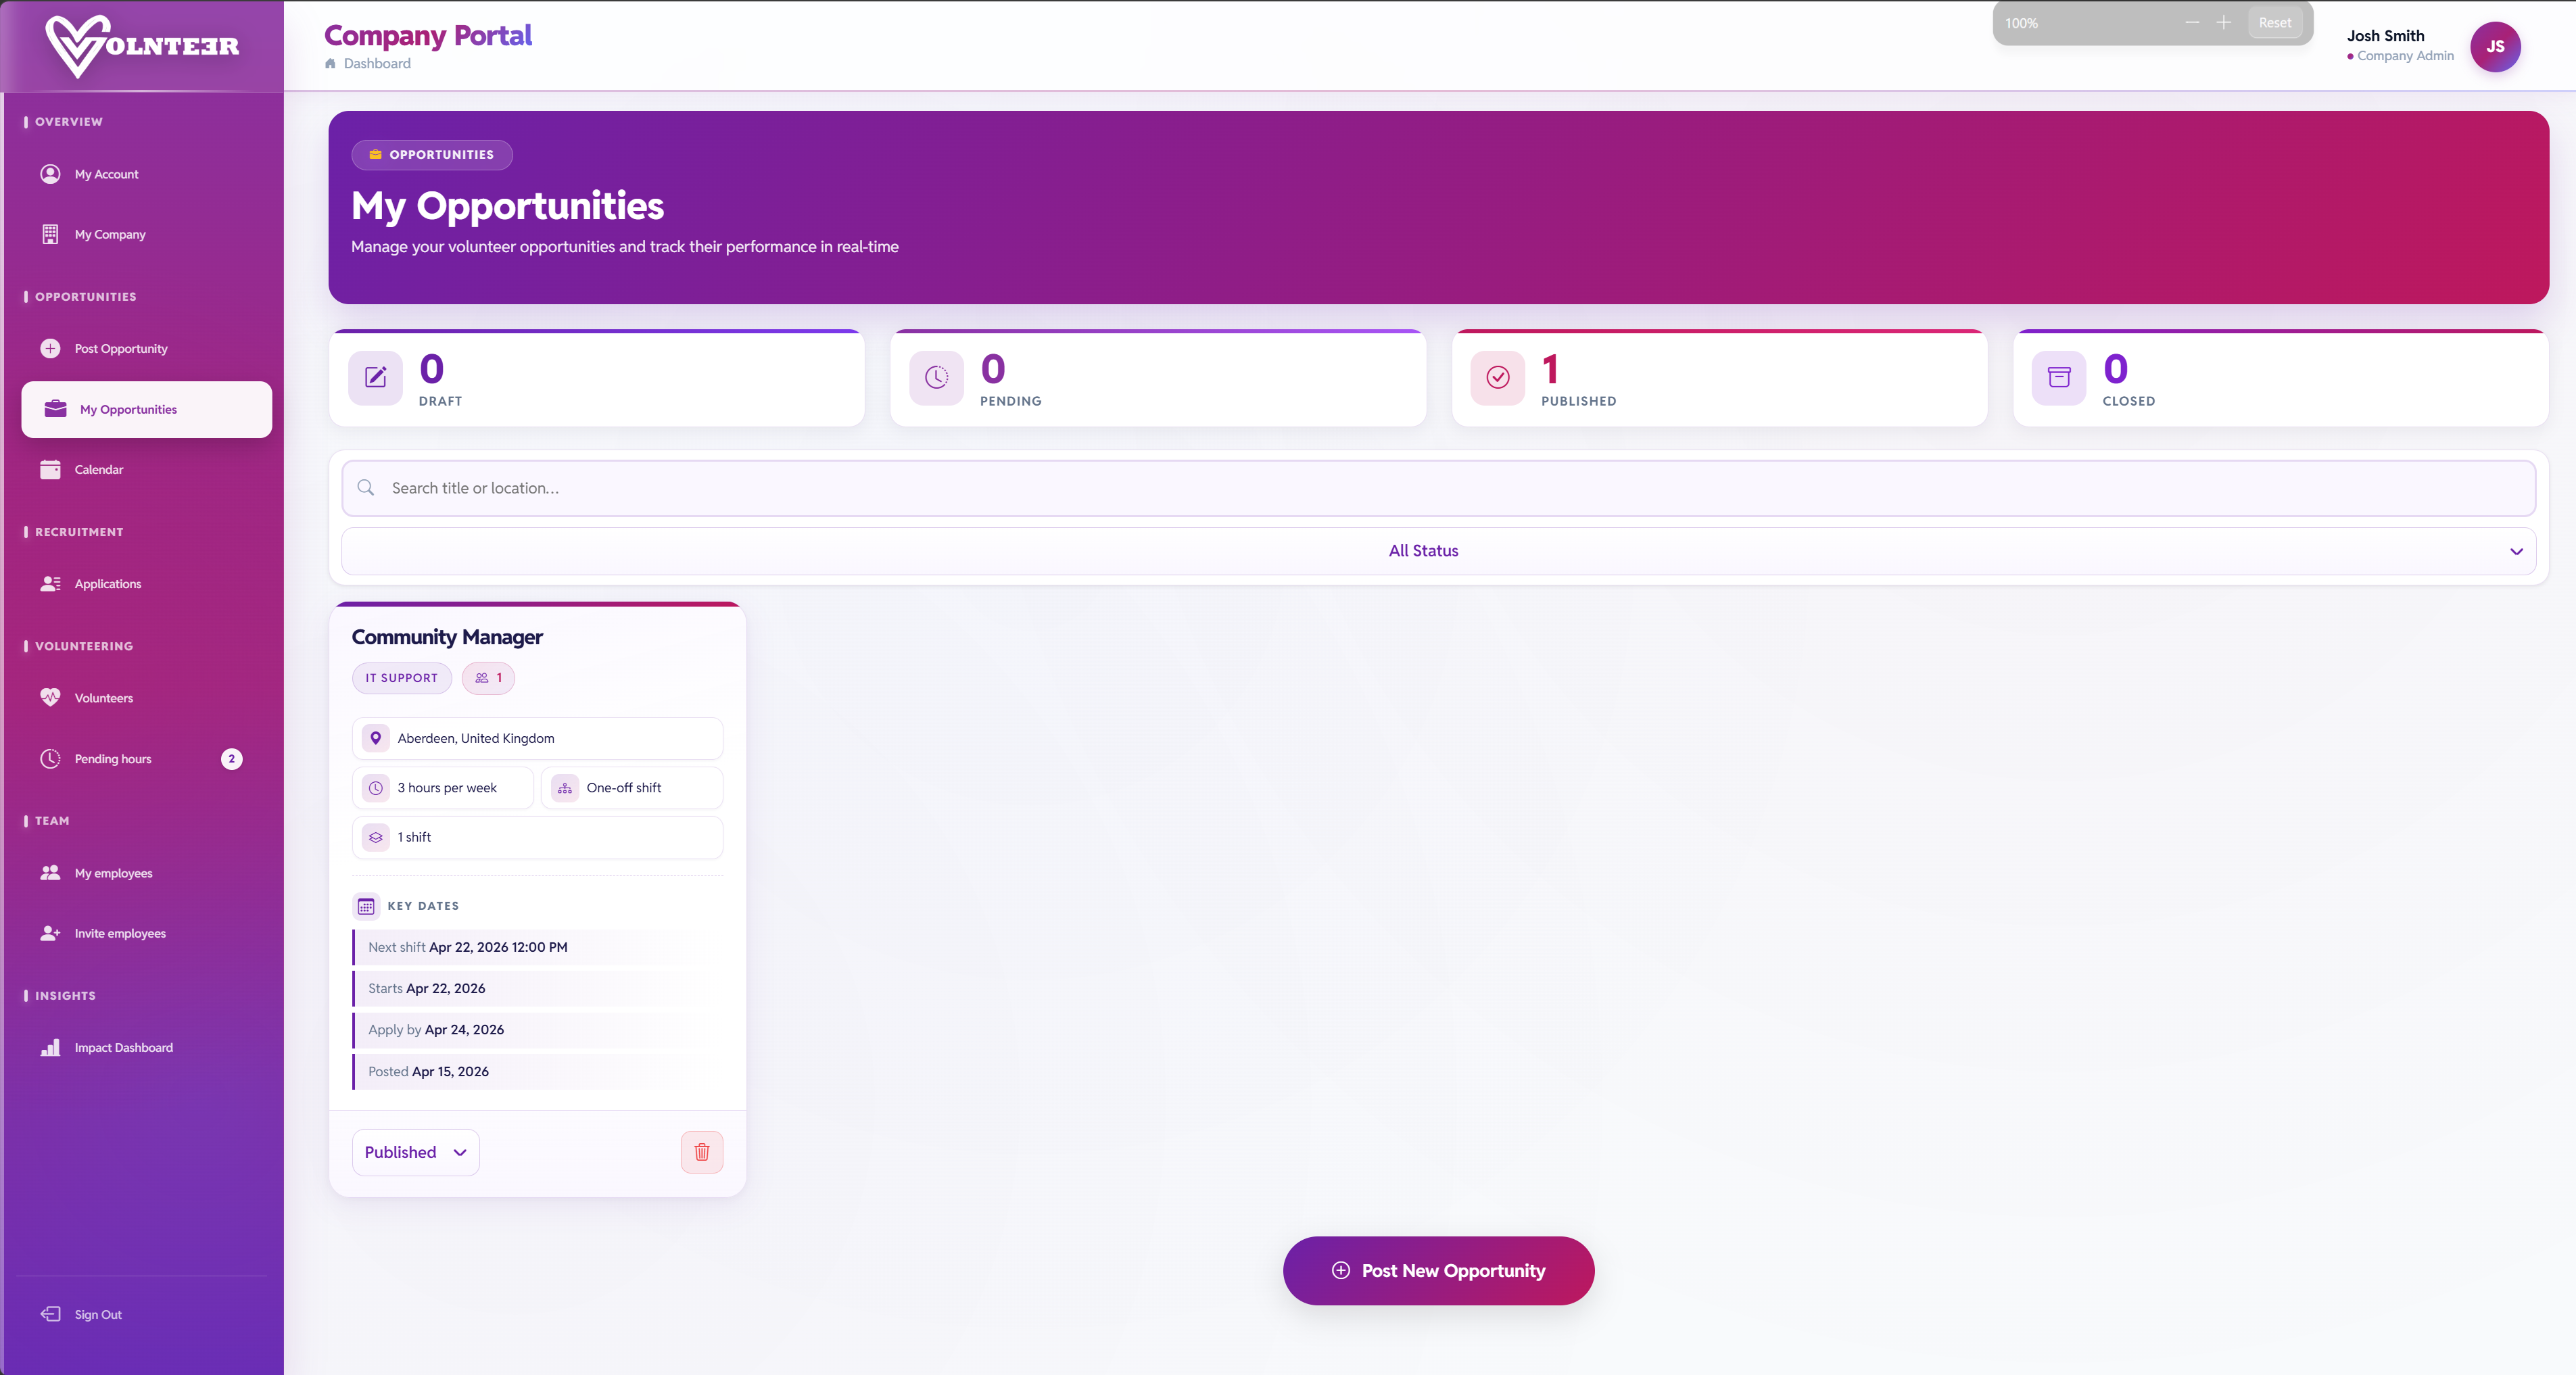The width and height of the screenshot is (2576, 1375).
Task: Click the Reset zoom button
Action: click(x=2275, y=23)
